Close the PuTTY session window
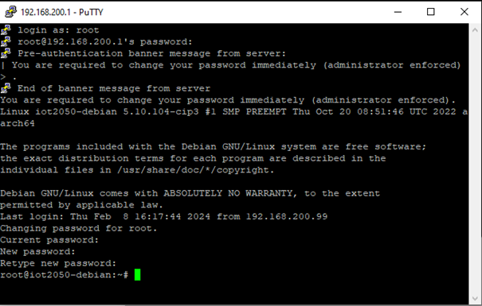Screen dimensions: 482x306 click(x=464, y=12)
